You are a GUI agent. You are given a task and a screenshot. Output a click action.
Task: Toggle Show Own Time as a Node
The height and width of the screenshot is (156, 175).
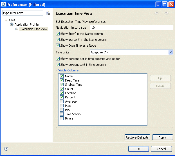58,46
